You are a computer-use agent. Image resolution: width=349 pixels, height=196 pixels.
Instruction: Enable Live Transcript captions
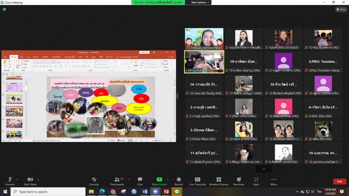[197, 180]
